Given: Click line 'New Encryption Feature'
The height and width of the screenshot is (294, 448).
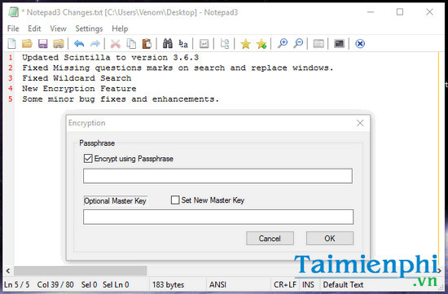Looking at the screenshot, I should point(79,89).
